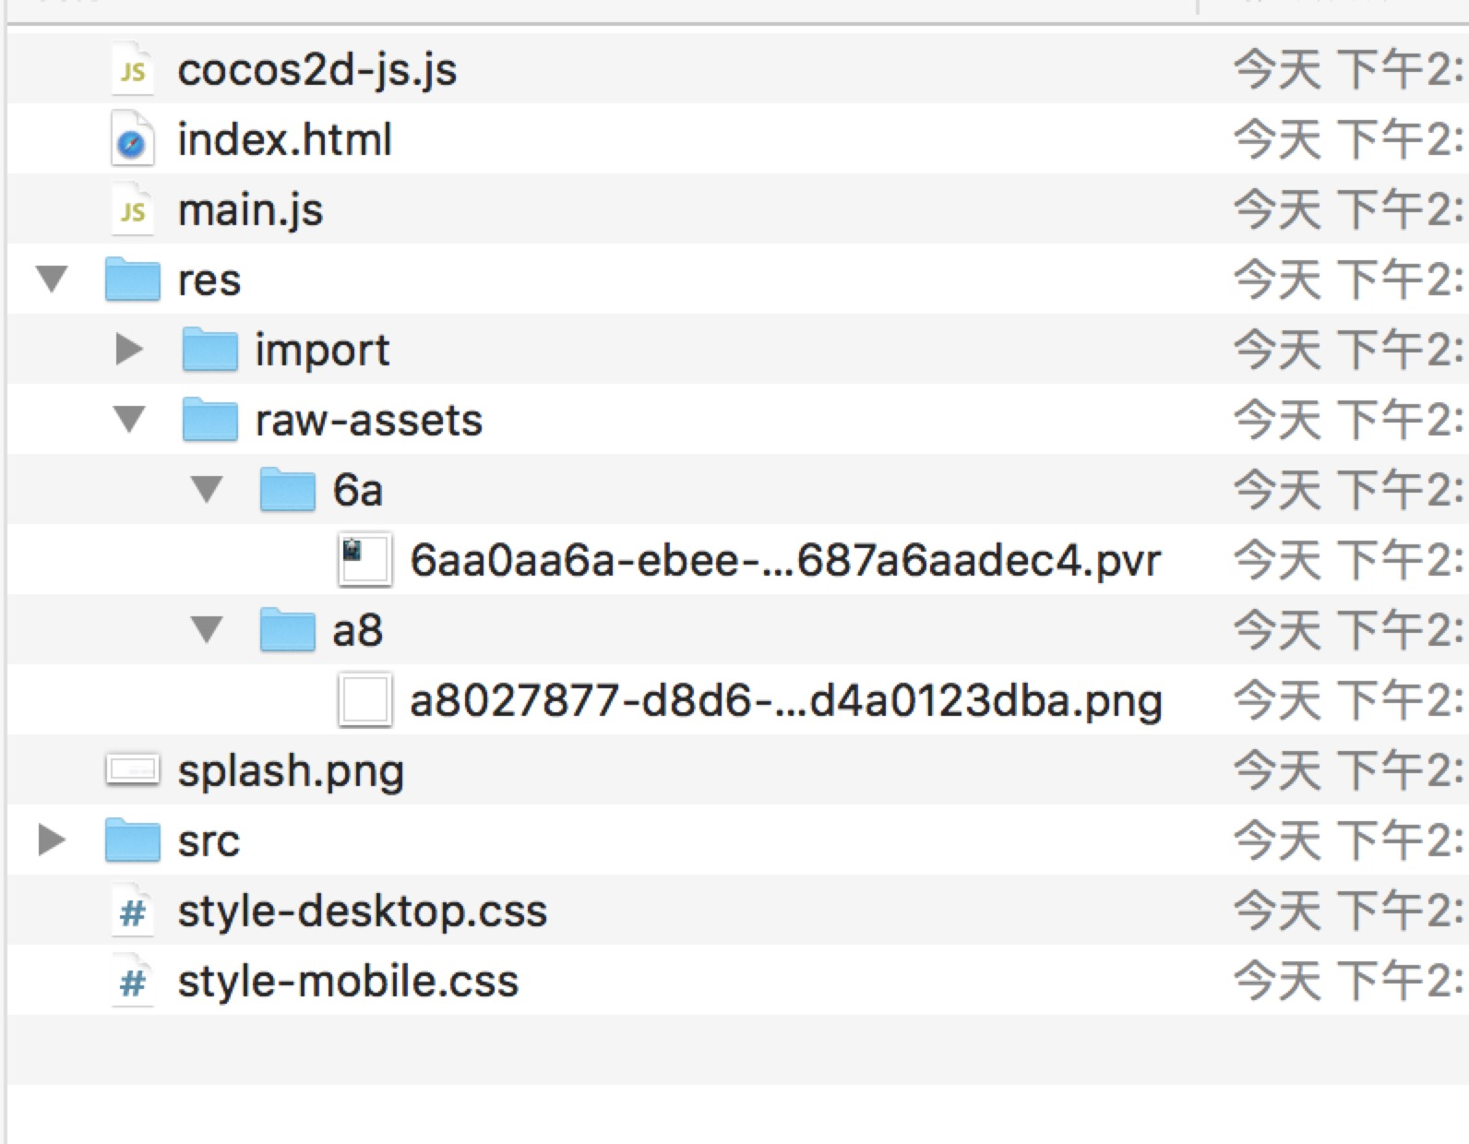Expand the import folder disclosure triangle
The width and height of the screenshot is (1469, 1144).
129,350
